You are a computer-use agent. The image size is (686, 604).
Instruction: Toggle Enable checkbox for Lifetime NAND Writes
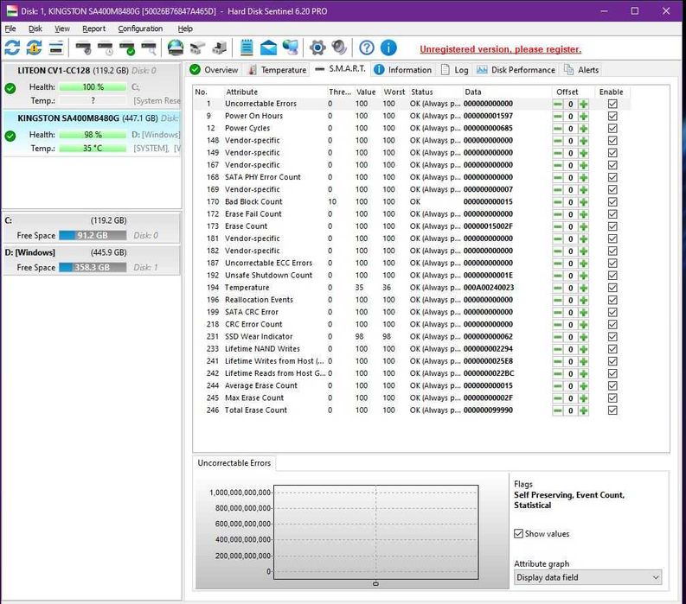612,349
